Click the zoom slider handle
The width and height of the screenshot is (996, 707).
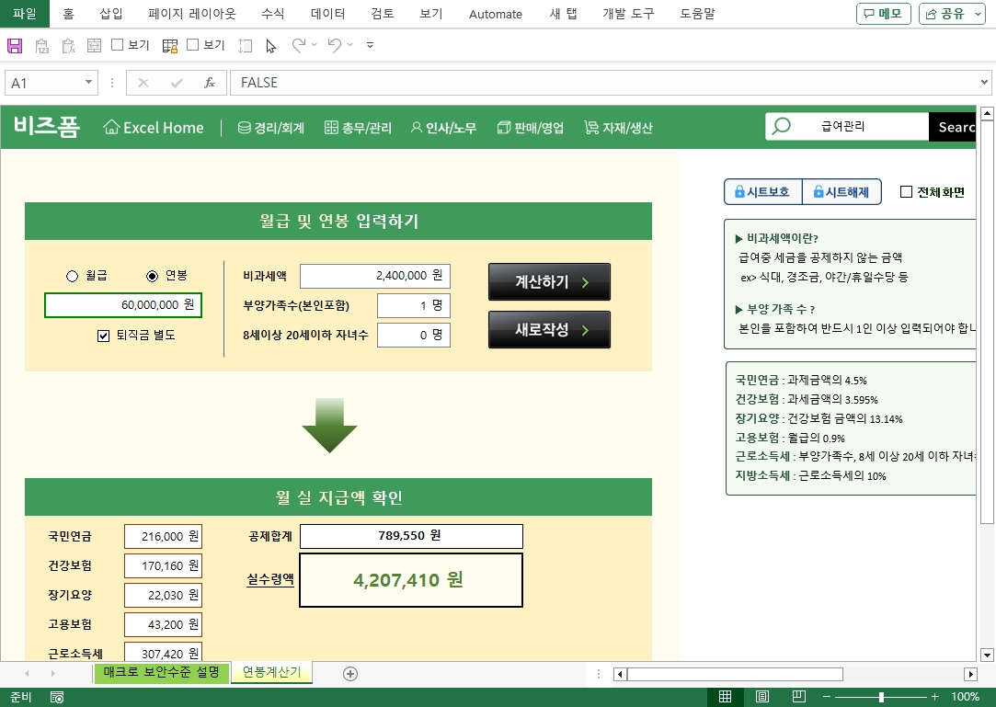(x=881, y=697)
